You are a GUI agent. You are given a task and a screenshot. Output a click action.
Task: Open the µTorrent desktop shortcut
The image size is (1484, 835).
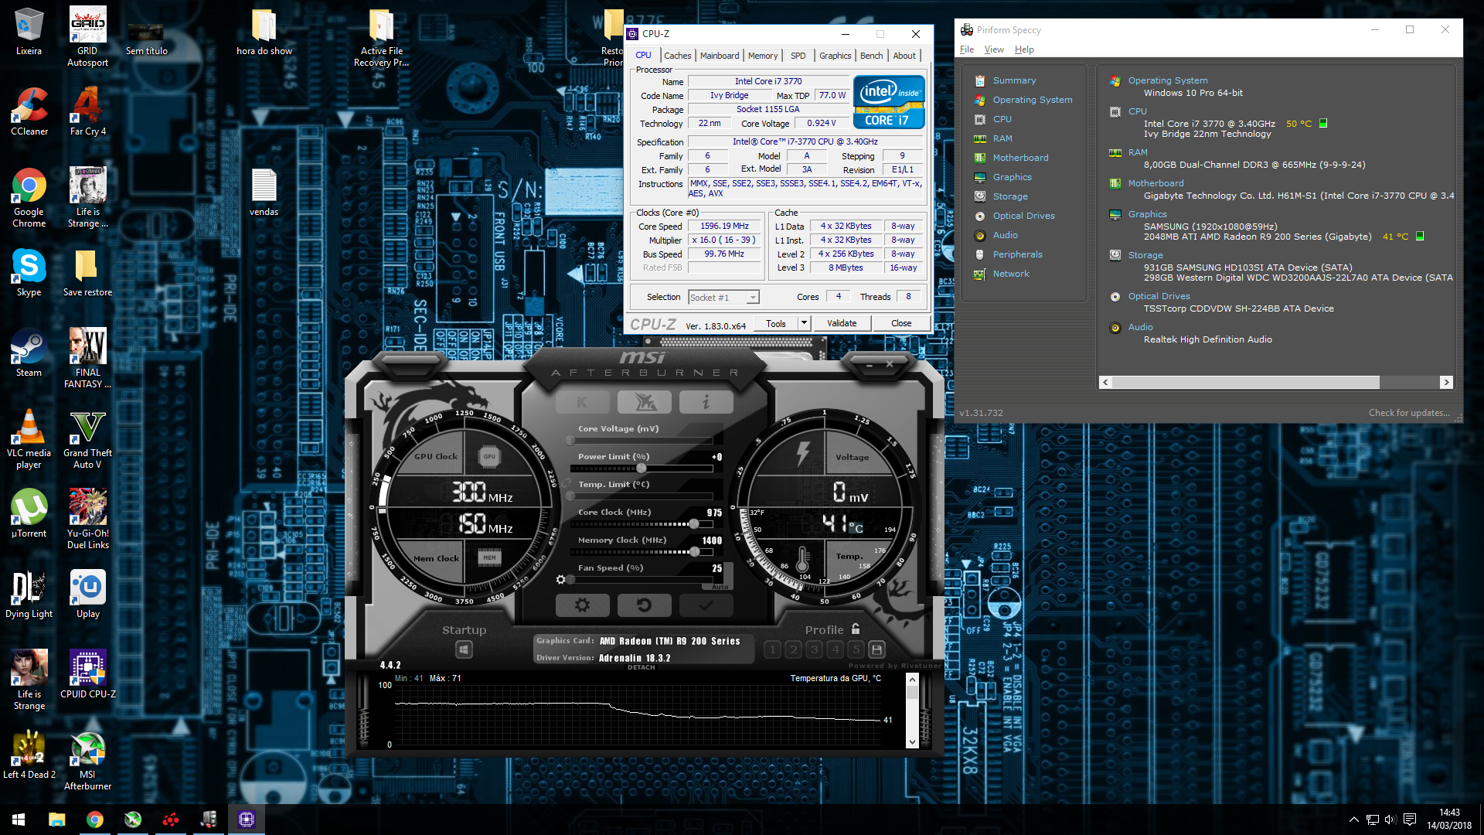click(x=29, y=513)
